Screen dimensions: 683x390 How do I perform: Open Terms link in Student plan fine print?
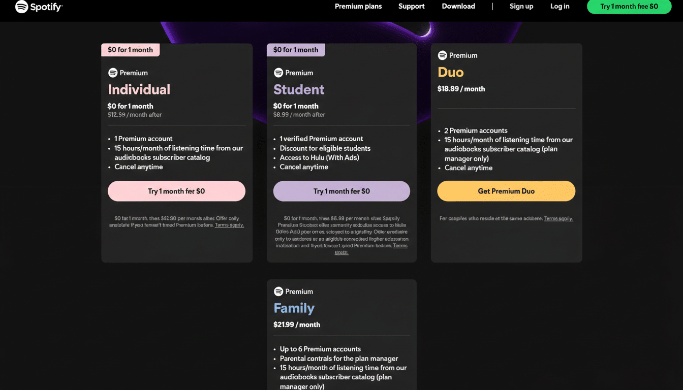(x=400, y=246)
